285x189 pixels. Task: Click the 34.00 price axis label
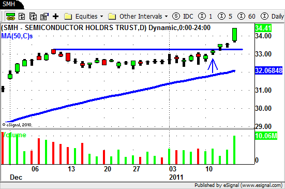coord(263,36)
